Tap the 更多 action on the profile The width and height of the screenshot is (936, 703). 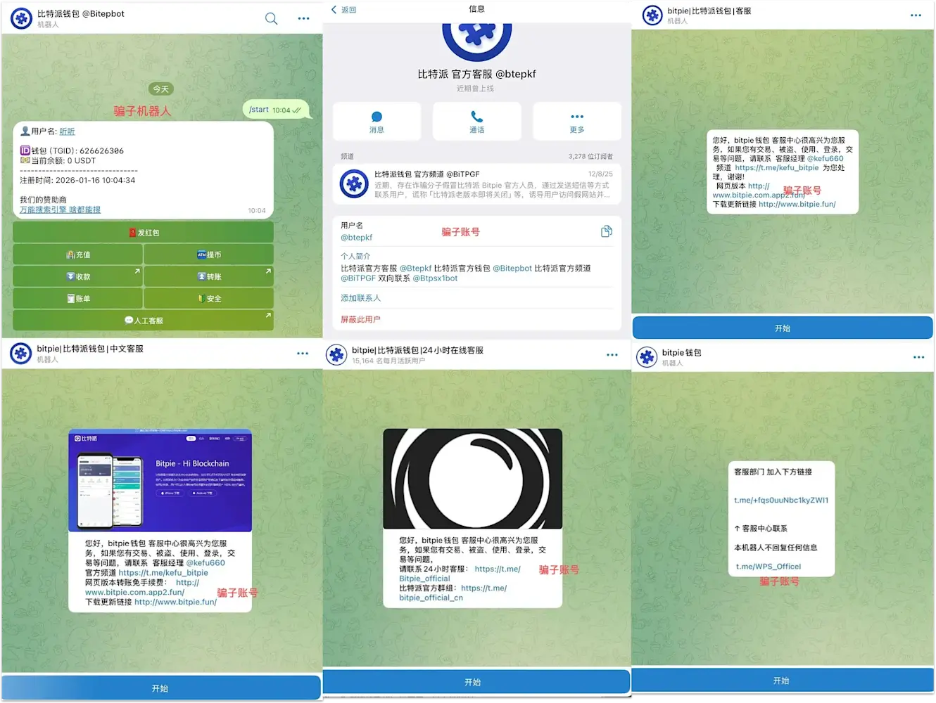pos(577,122)
